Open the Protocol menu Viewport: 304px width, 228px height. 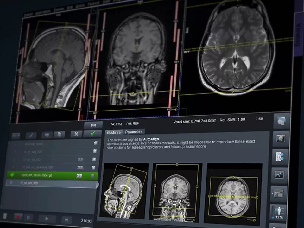93,4
